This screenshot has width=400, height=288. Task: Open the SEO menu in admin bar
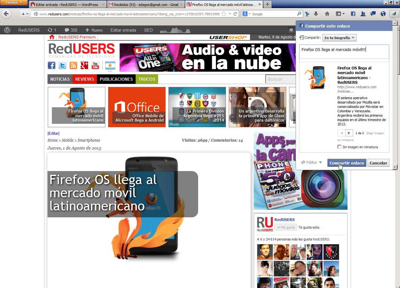148,30
